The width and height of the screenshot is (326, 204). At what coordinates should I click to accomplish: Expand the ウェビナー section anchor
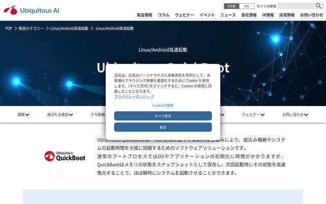(x=253, y=114)
